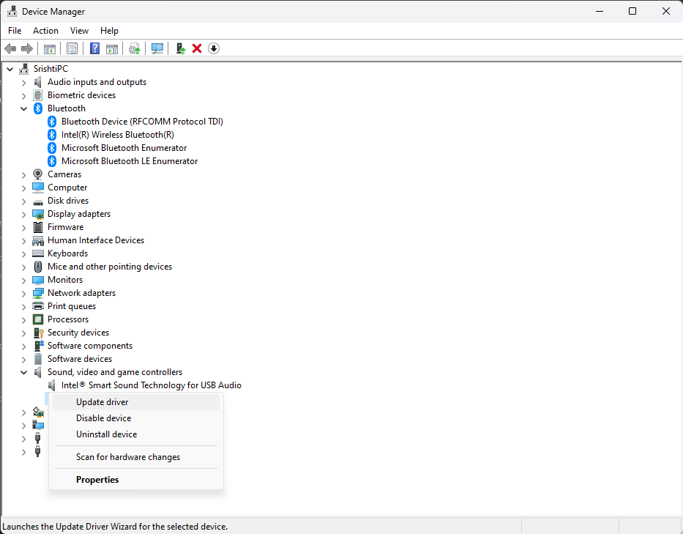This screenshot has height=534, width=683.
Task: Click the webcam icon beside Cameras
Action: click(x=38, y=174)
